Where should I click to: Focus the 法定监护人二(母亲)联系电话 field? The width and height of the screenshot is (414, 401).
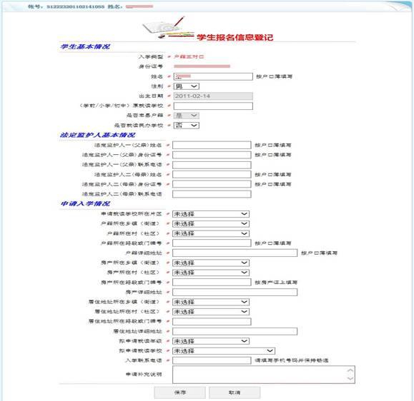click(x=212, y=194)
